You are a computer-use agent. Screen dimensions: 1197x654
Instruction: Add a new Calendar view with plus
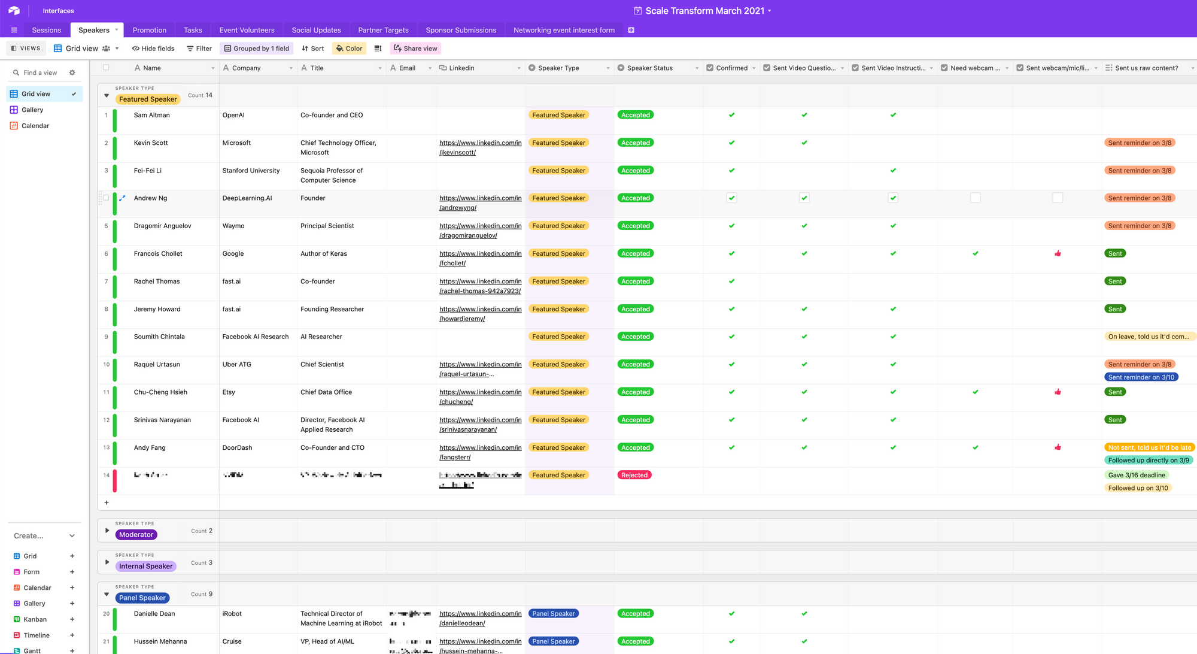[x=72, y=588]
